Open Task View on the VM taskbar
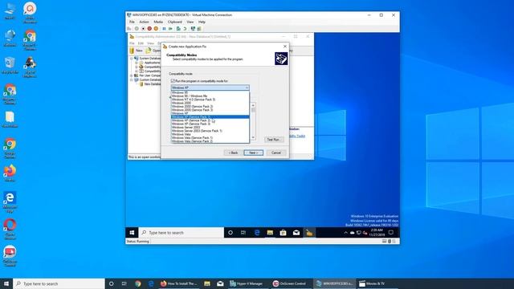Image resolution: width=514 pixels, height=289 pixels. (243, 233)
